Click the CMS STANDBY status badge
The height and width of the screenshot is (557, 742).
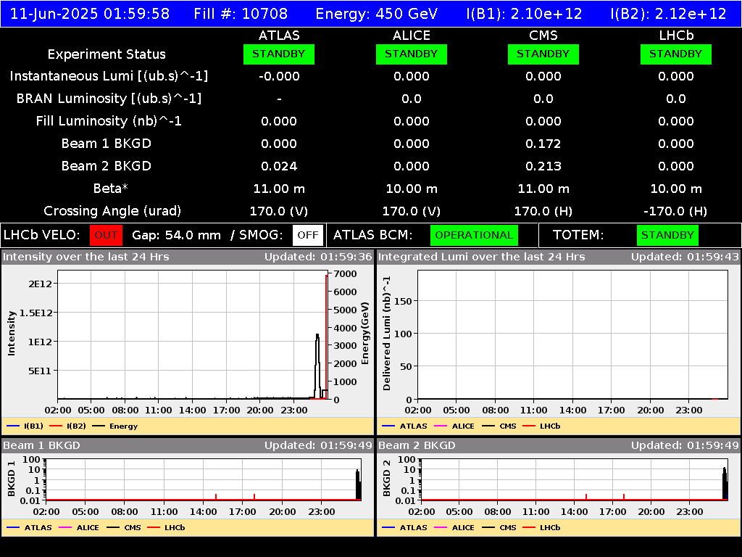point(543,54)
